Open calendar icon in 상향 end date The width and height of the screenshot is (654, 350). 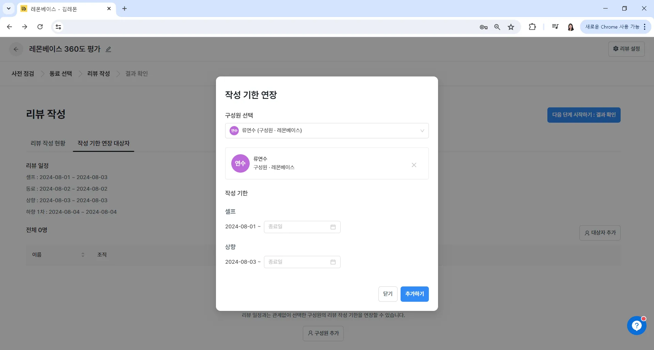[333, 262]
